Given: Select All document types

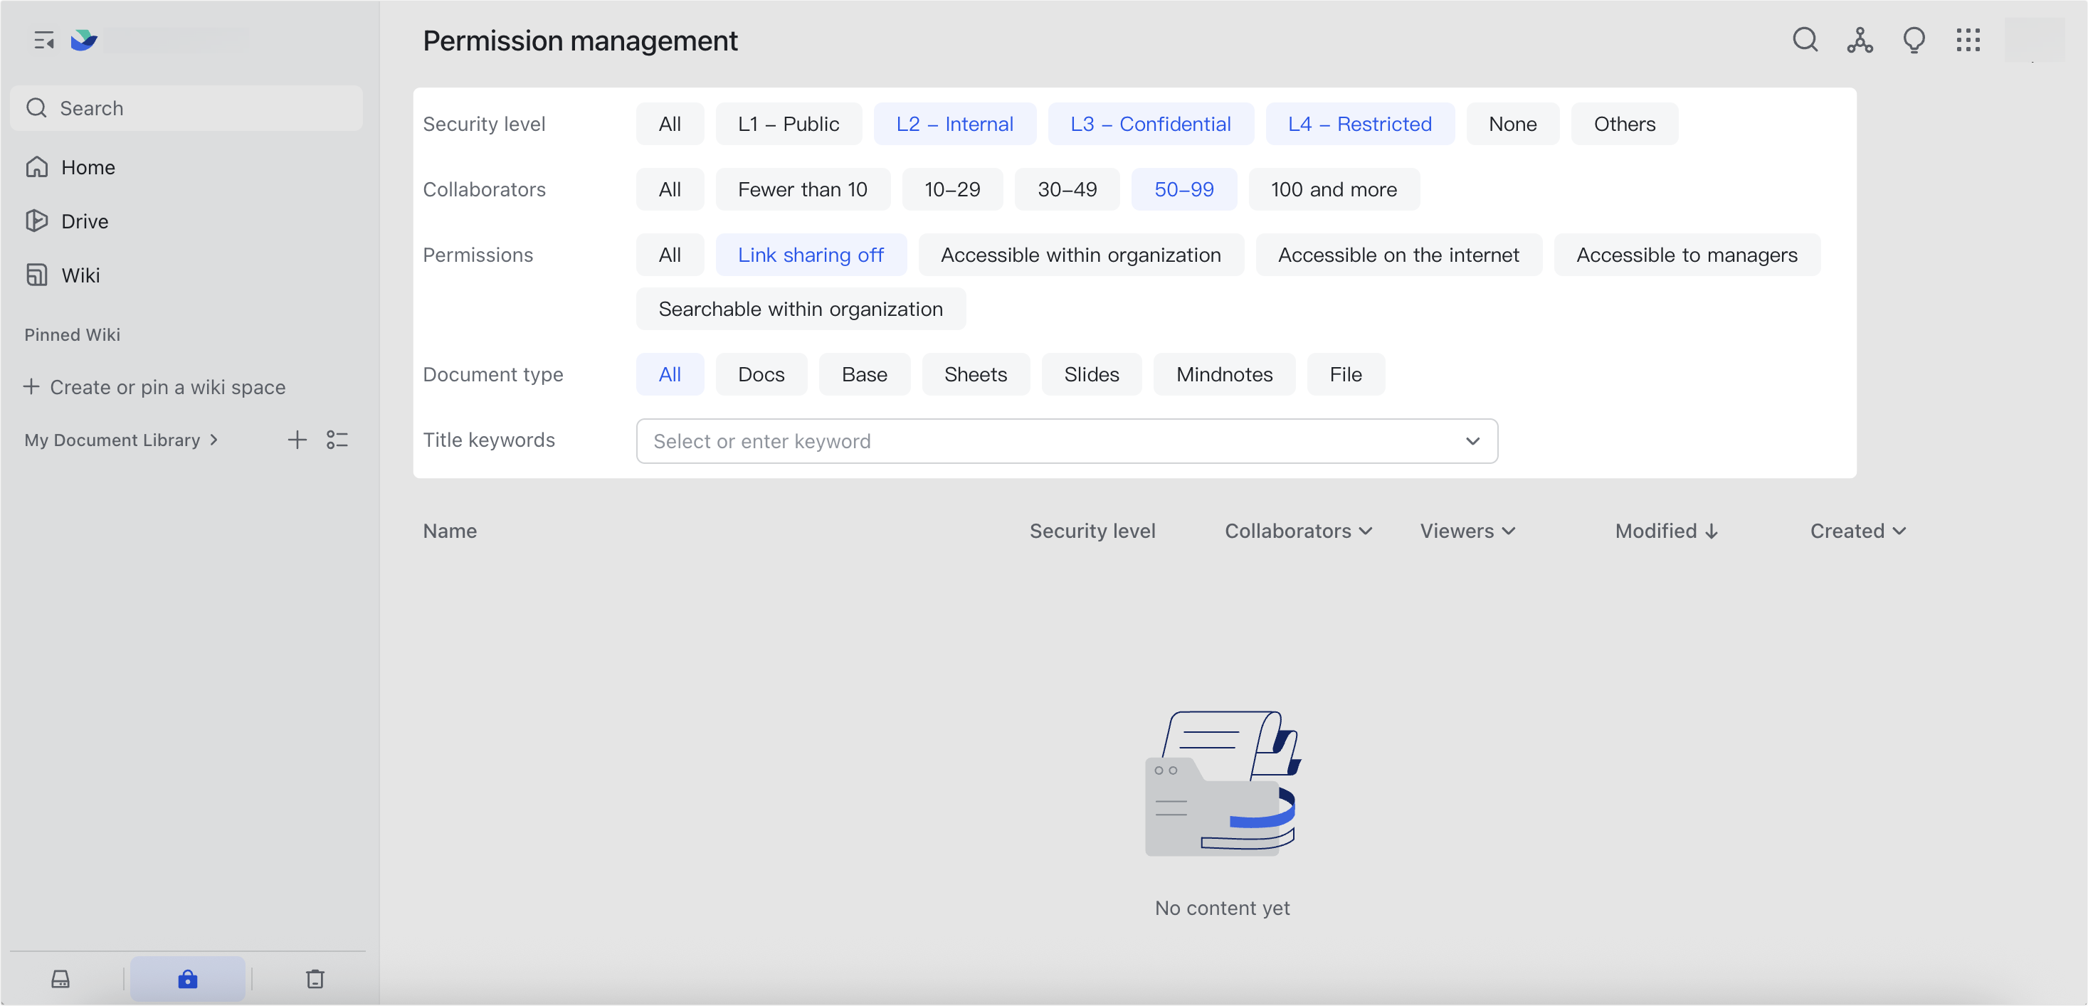Looking at the screenshot, I should (670, 374).
